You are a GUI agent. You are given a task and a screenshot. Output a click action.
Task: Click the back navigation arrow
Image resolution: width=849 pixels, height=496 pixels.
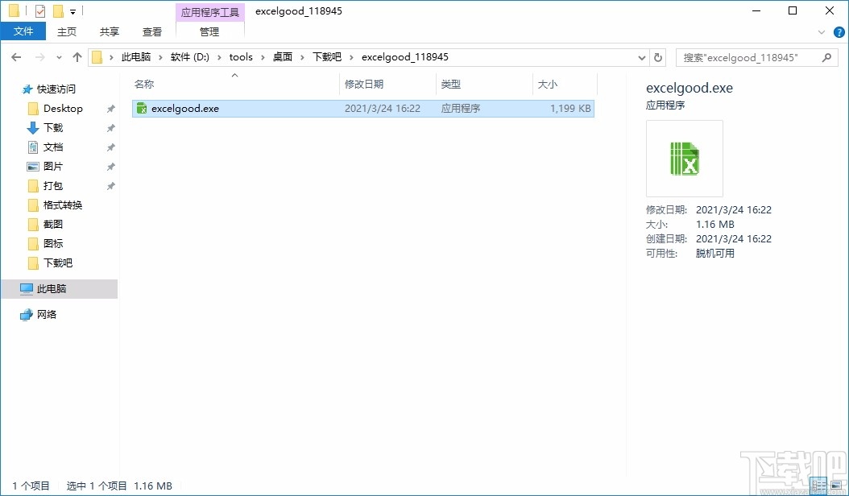tap(15, 56)
